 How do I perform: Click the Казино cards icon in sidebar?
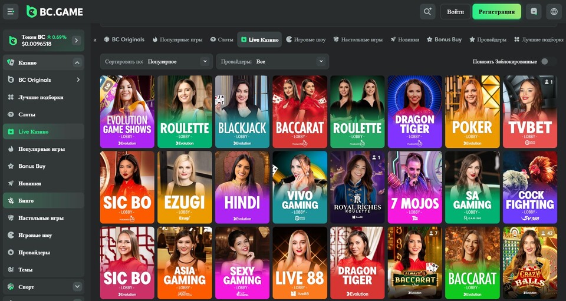click(x=11, y=62)
